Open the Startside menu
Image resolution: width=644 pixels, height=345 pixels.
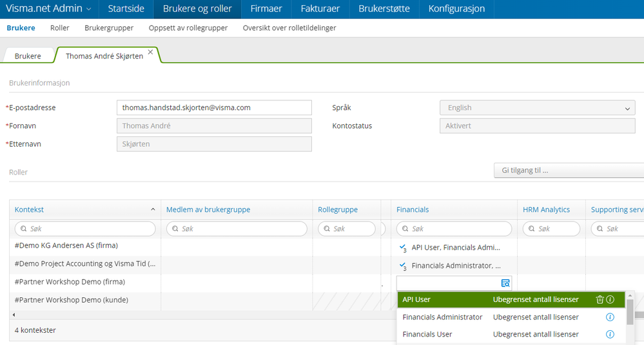(x=126, y=8)
